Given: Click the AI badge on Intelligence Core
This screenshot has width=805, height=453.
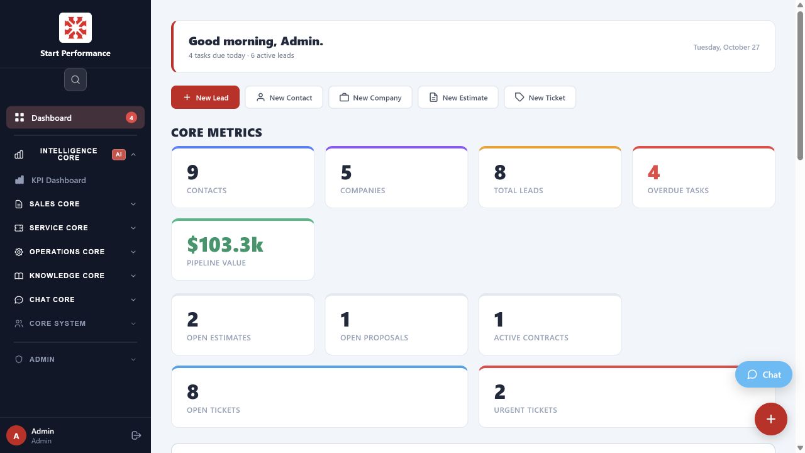Looking at the screenshot, I should click(119, 154).
